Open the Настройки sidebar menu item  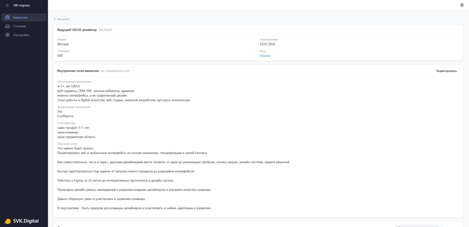[24, 35]
